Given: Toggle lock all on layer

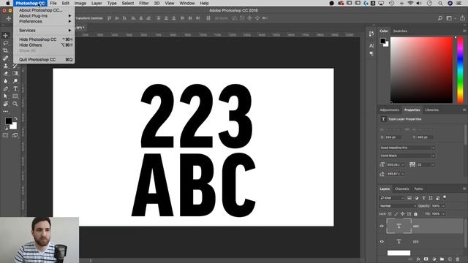Looking at the screenshot, I should 415,214.
